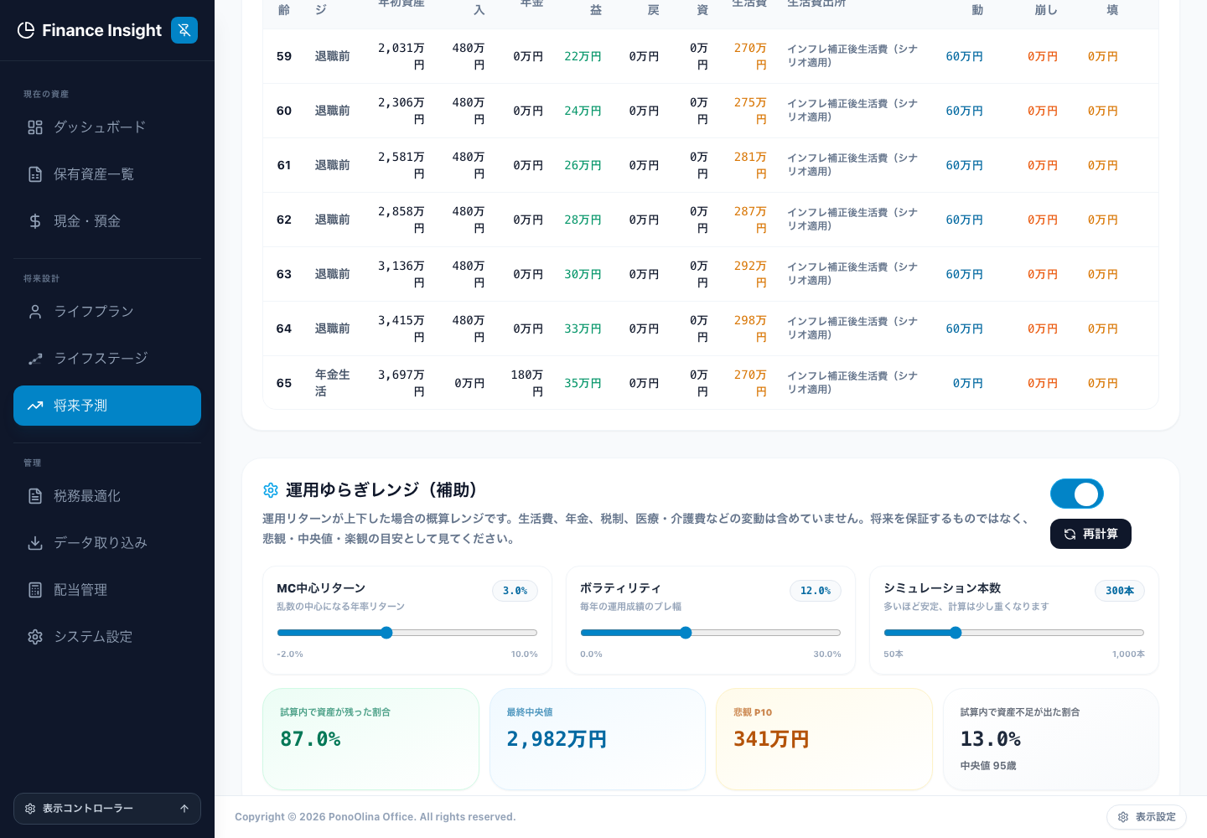Open ライフステージ section
Image resolution: width=1207 pixels, height=838 pixels.
[x=107, y=359]
